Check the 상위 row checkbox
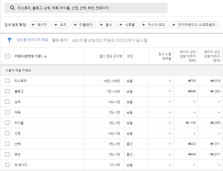Viewport: 223px width, 171px height. [7, 102]
